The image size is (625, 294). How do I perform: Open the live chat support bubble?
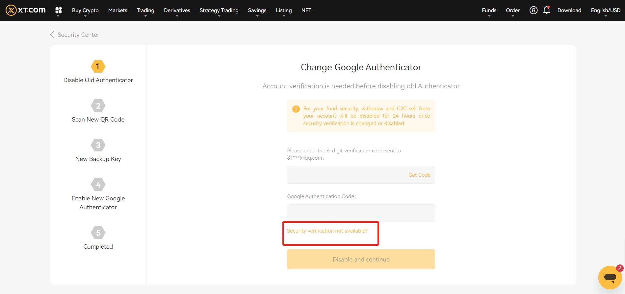pos(610,277)
